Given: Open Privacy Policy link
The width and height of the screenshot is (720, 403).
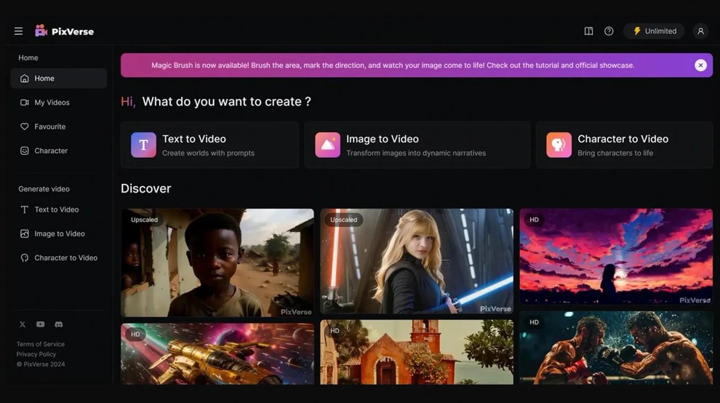Looking at the screenshot, I should (x=36, y=354).
